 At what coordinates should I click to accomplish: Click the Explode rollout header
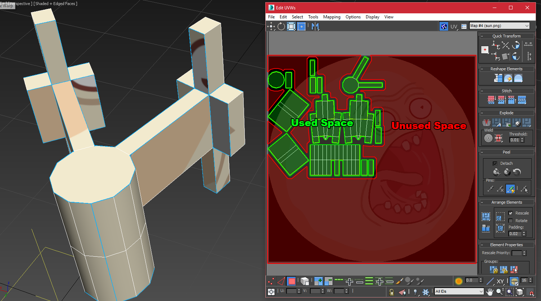[x=506, y=113]
